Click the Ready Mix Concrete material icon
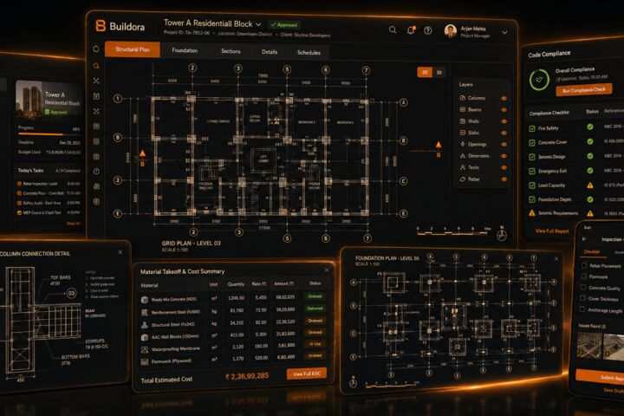624x416 pixels. point(145,299)
